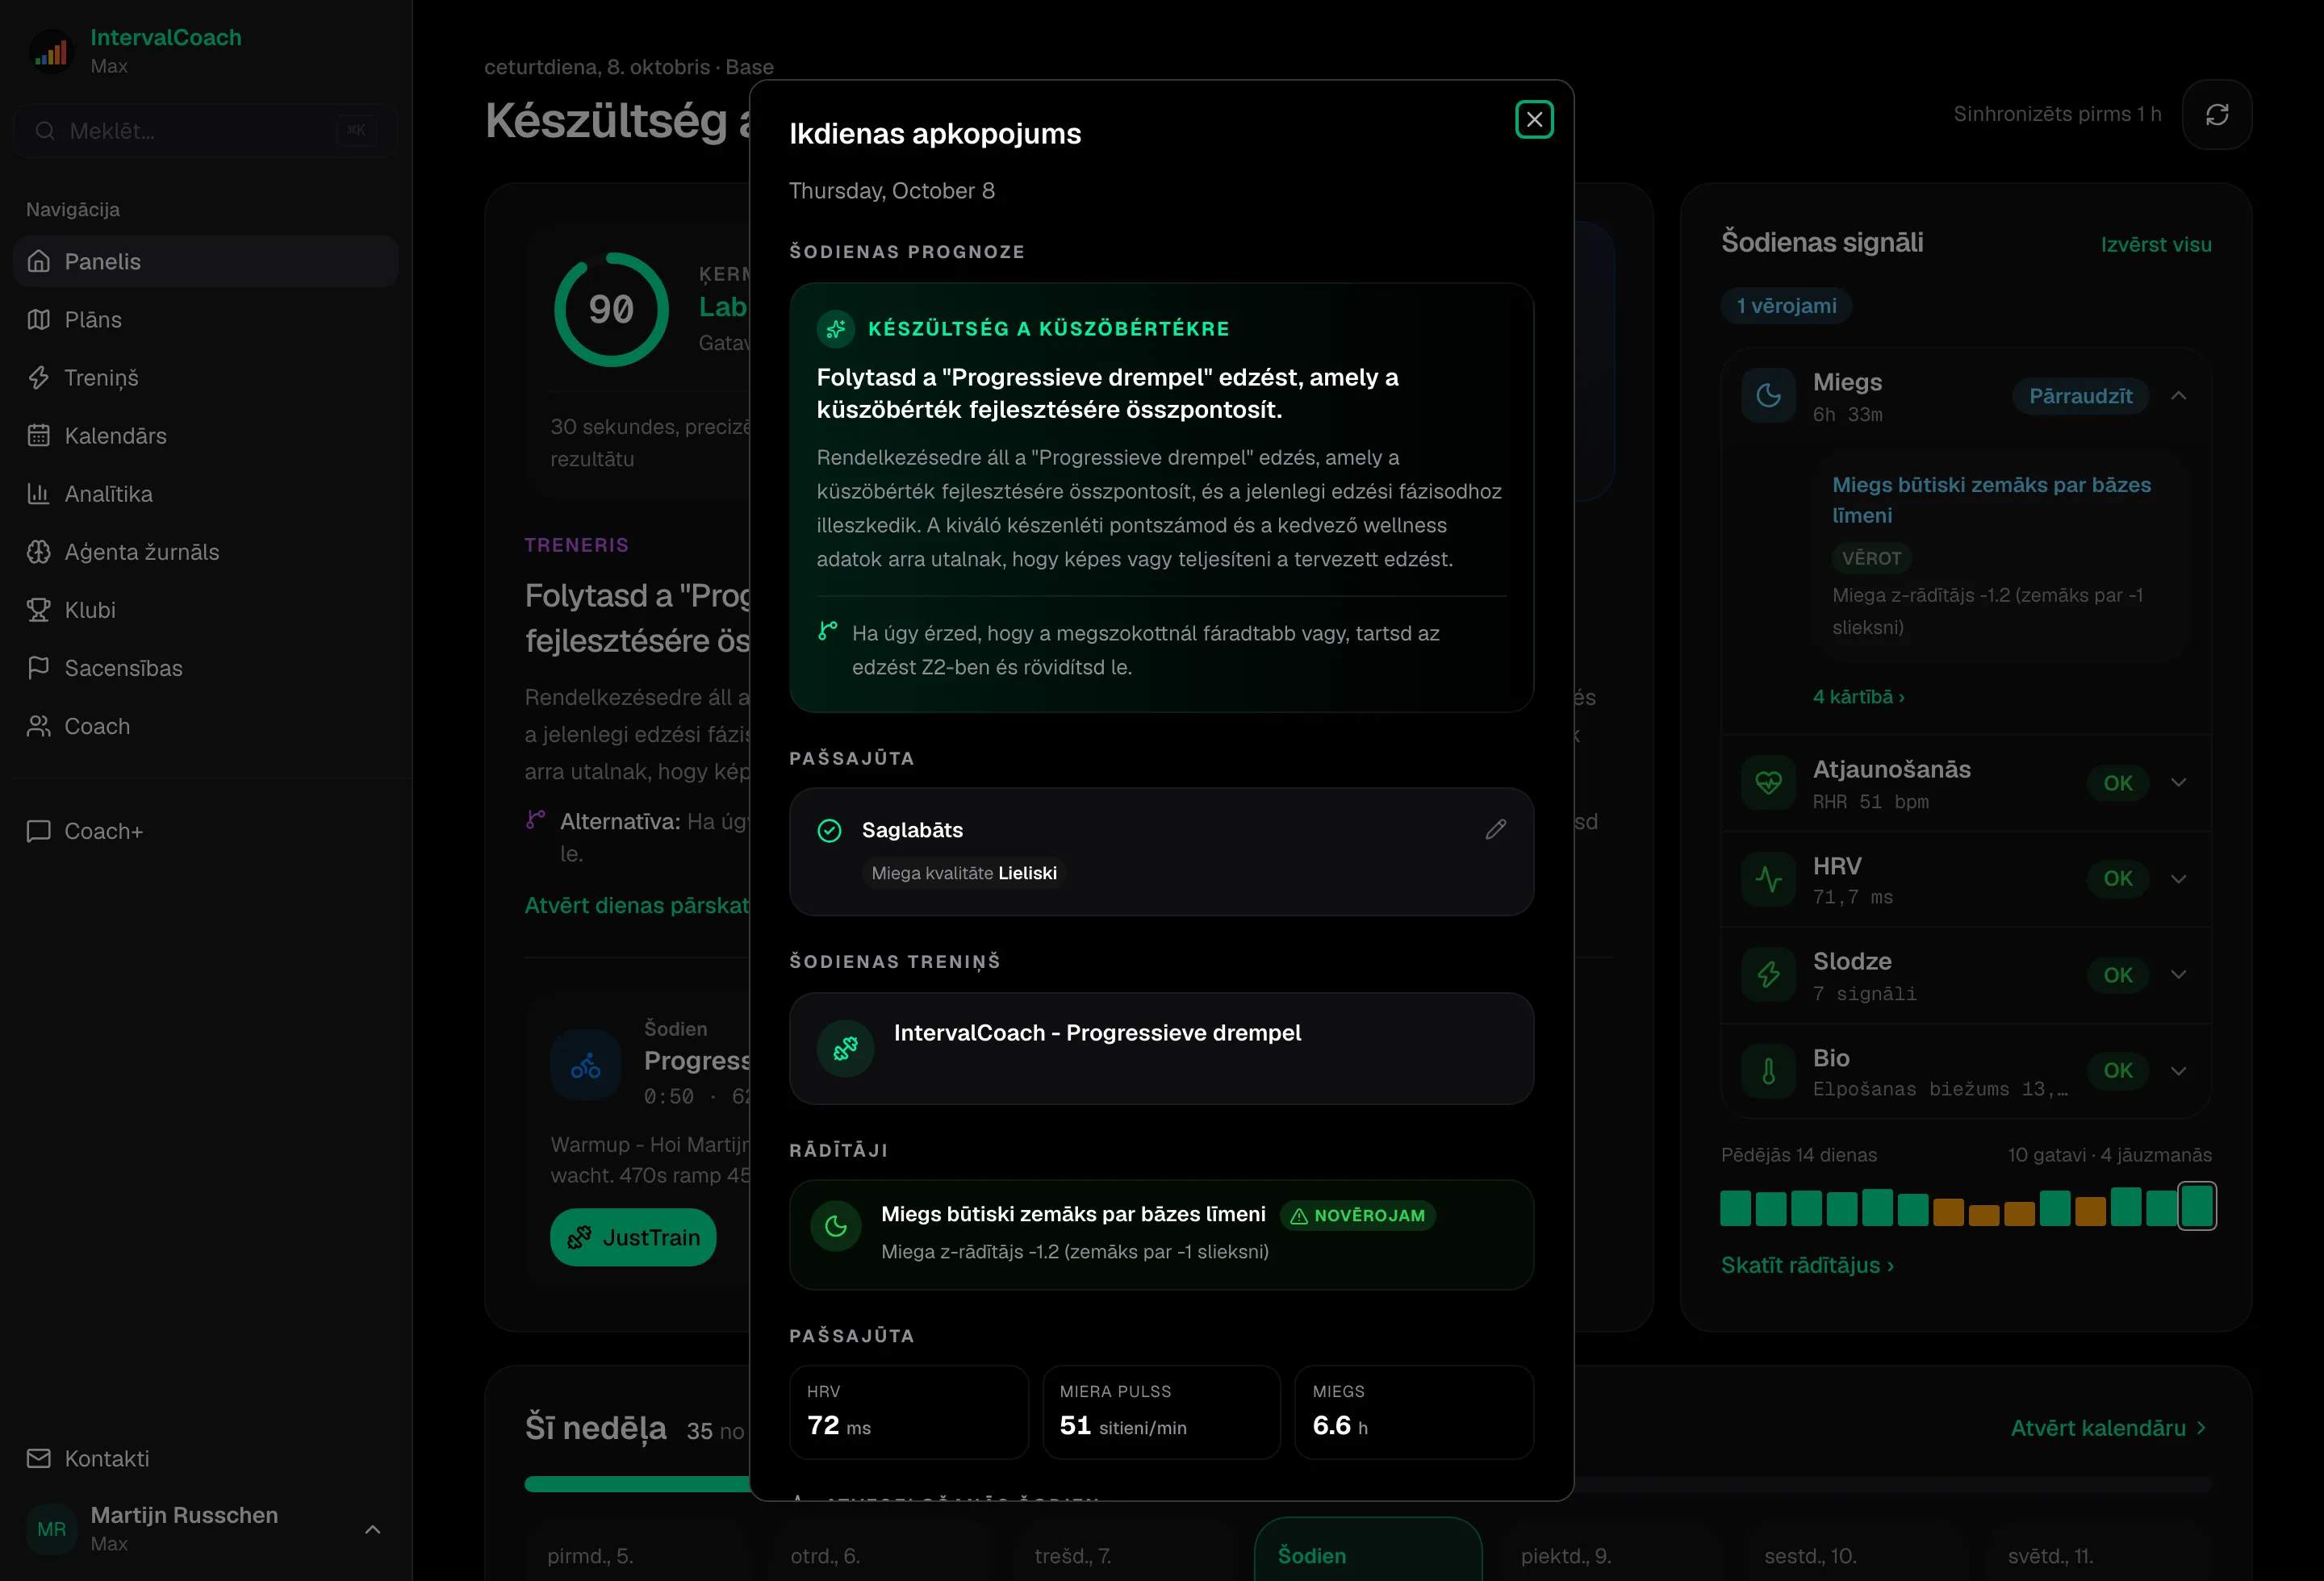The image size is (2324, 1581).
Task: Open the Atvērt kalendāru link
Action: [2108, 1428]
